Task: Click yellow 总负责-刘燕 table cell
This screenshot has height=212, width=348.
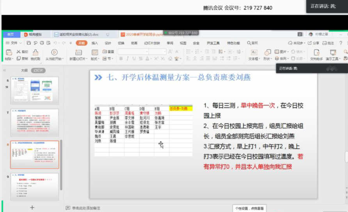Action: pos(181,109)
